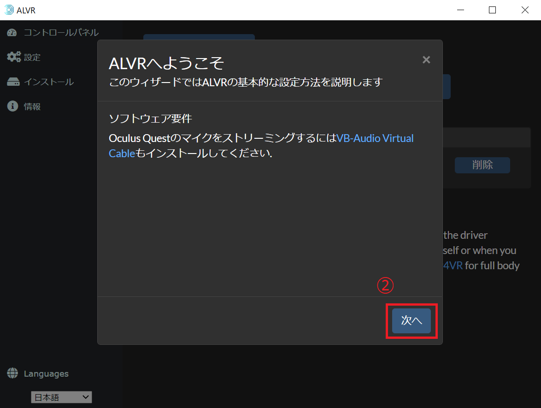
Task: Click the 設定 gears icon
Action: tap(14, 57)
